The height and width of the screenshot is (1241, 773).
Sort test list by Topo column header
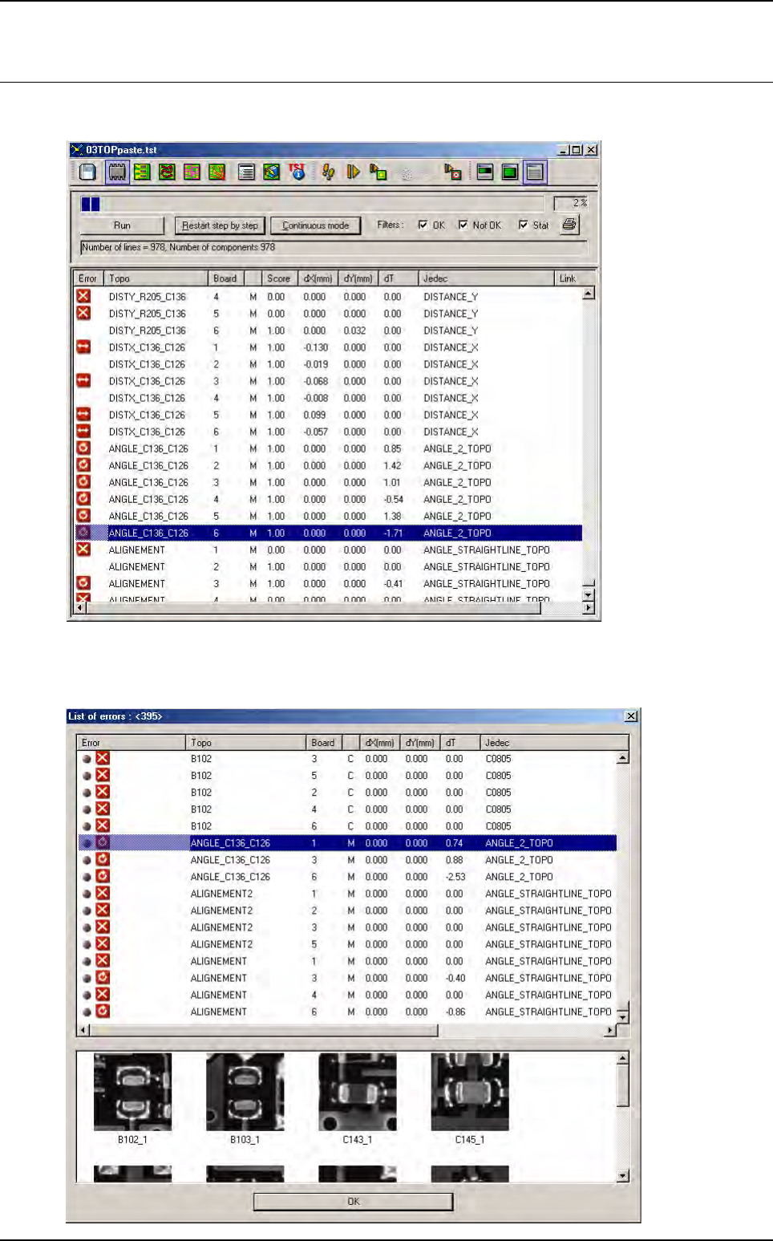click(156, 278)
